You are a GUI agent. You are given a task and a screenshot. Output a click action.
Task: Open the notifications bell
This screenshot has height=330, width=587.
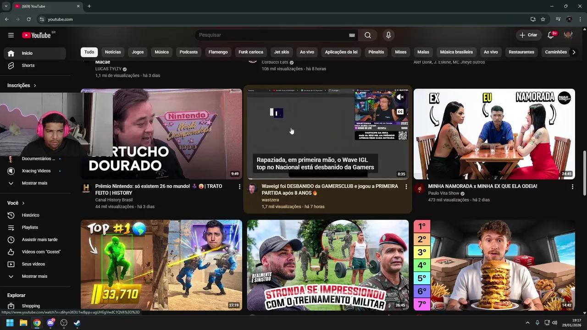click(551, 35)
